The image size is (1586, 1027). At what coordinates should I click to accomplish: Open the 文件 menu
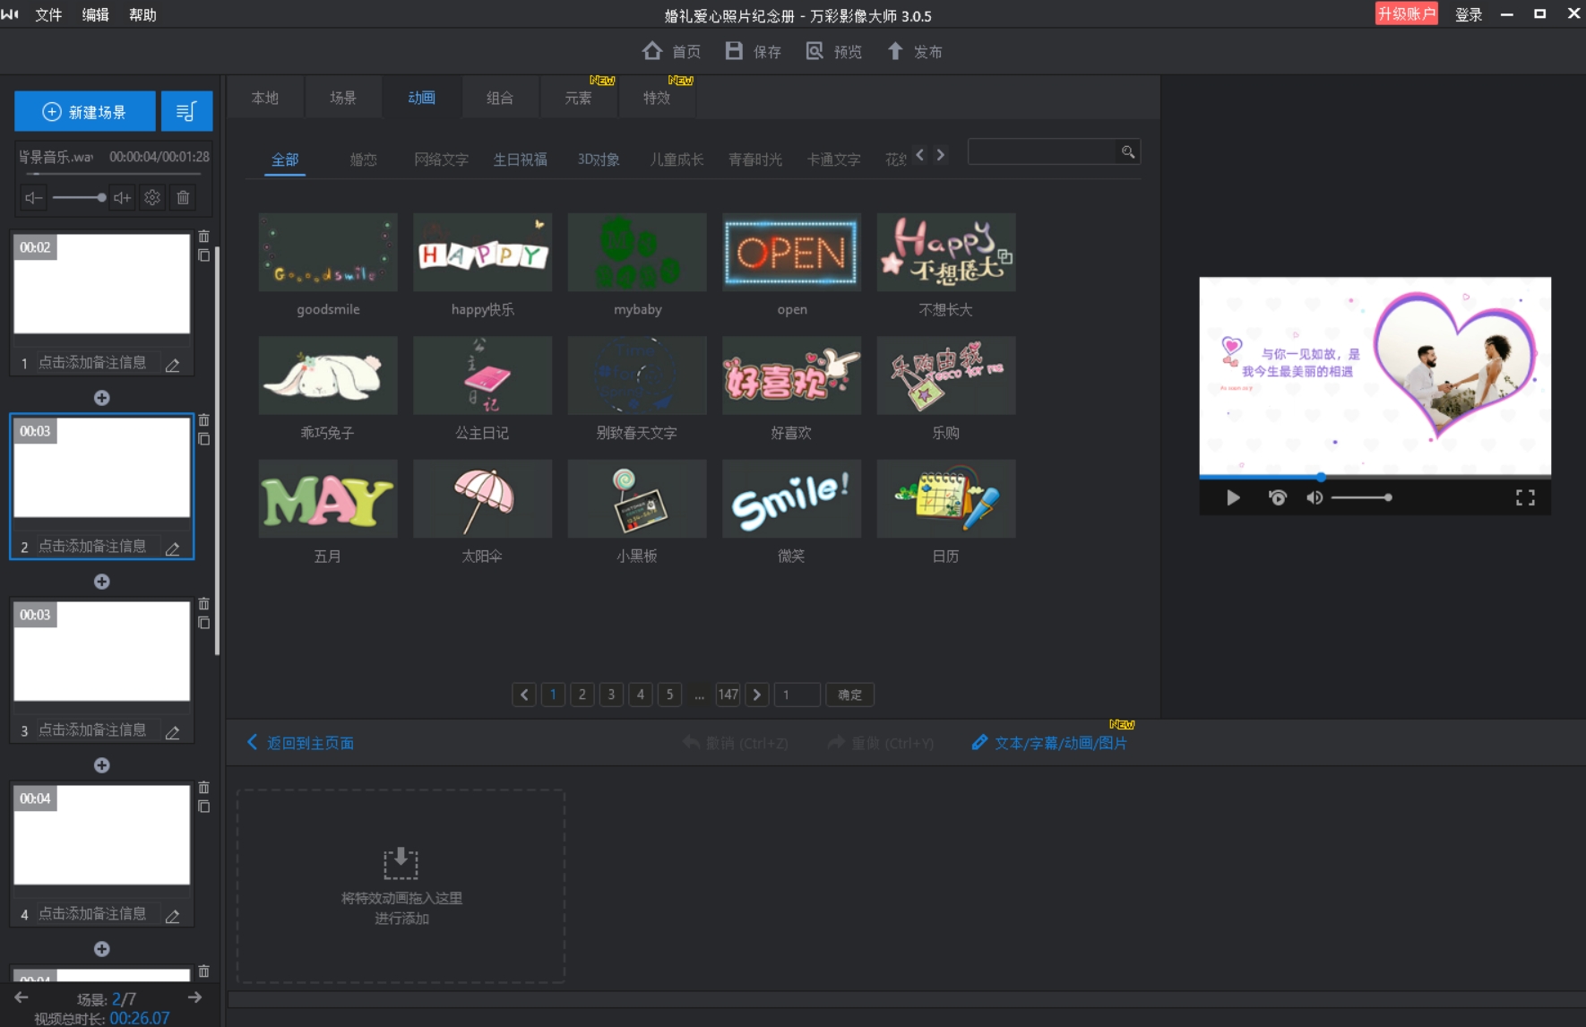48,14
